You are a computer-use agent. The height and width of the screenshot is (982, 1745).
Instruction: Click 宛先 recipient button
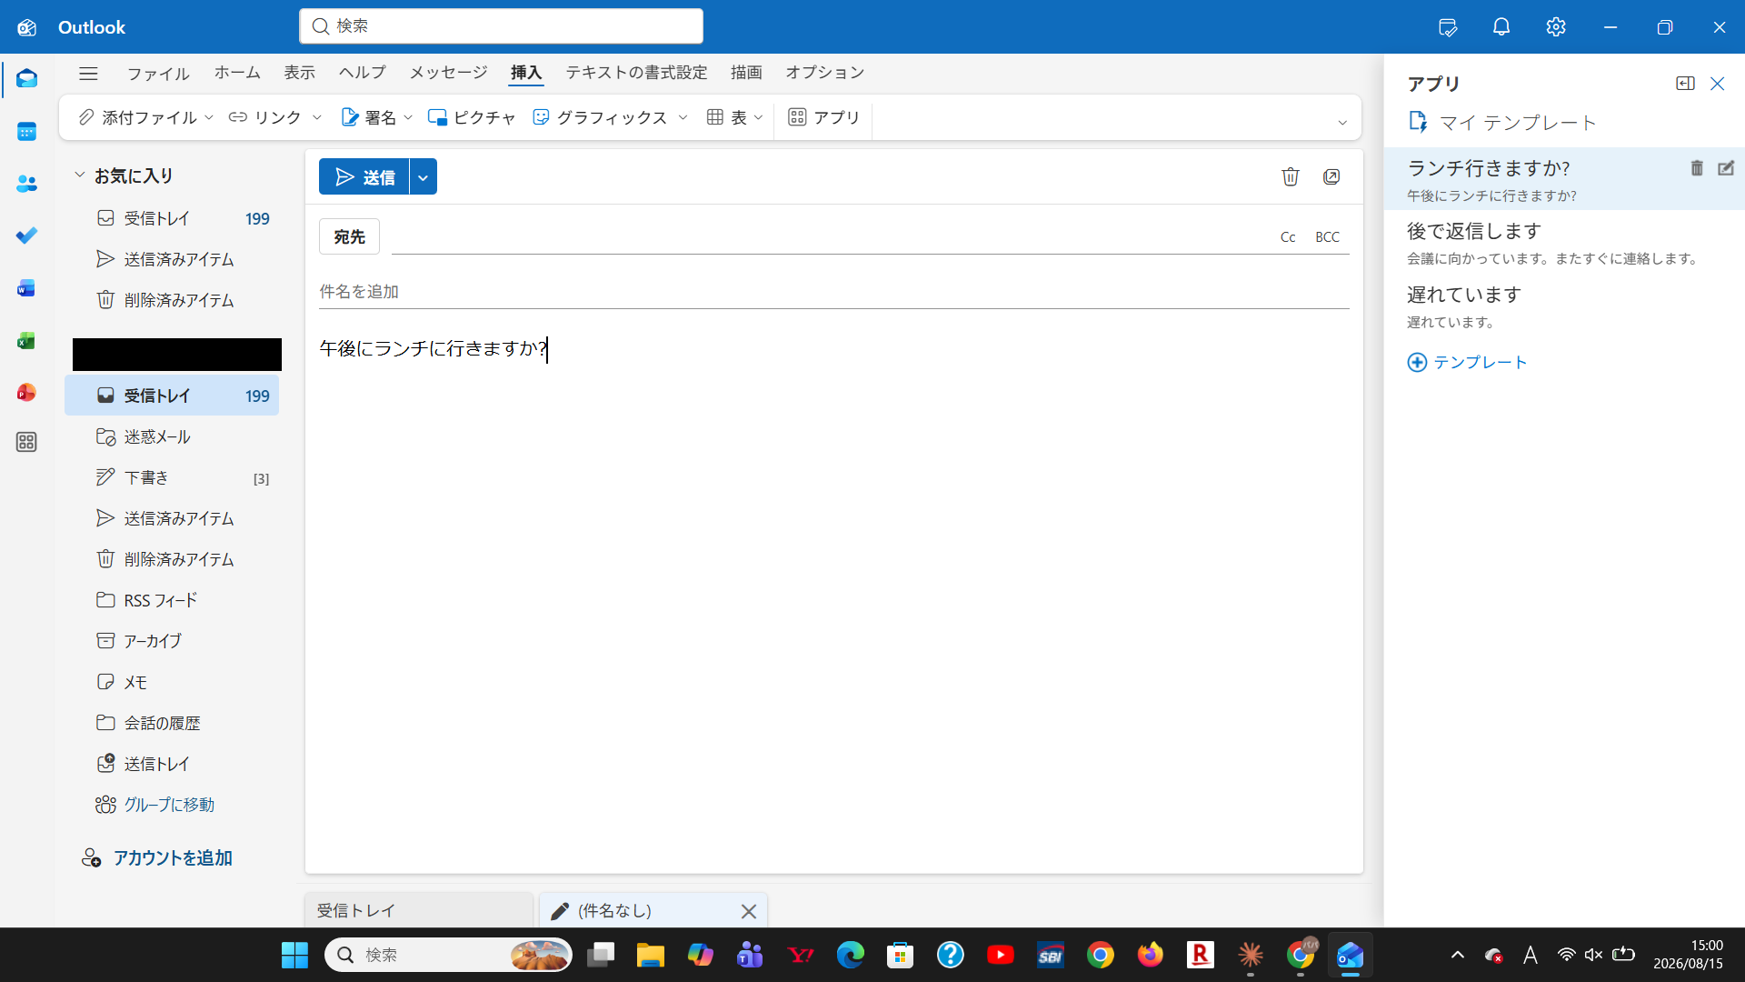(x=349, y=236)
